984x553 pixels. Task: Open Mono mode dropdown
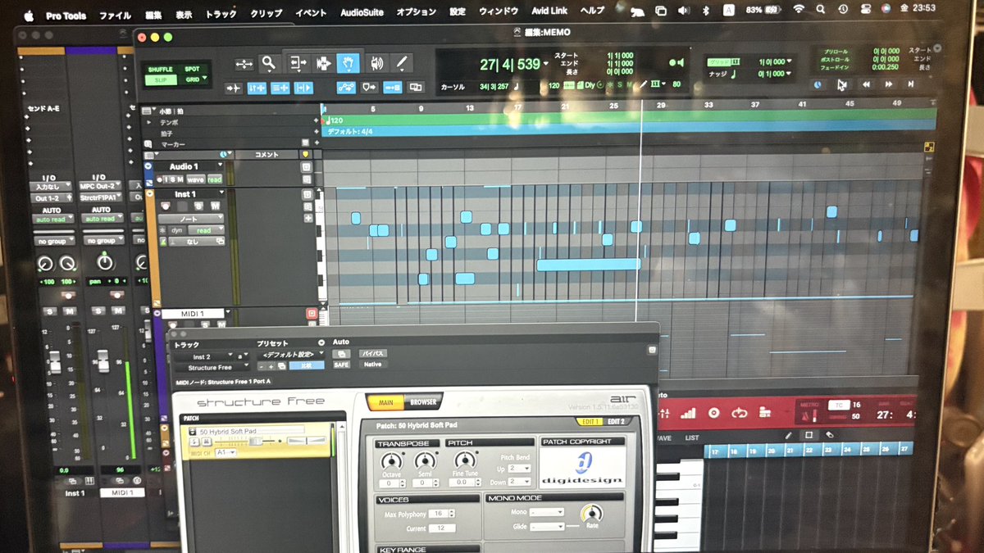[546, 512]
